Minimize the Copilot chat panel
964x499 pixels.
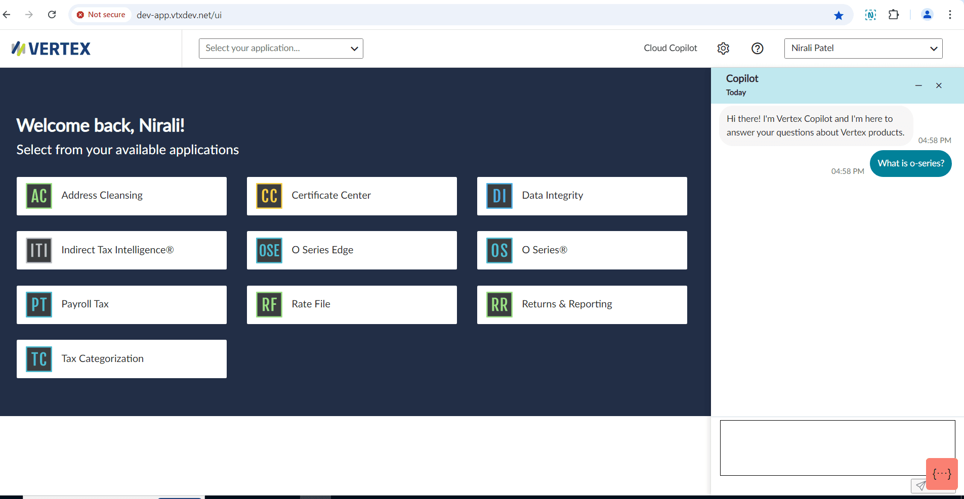[918, 85]
